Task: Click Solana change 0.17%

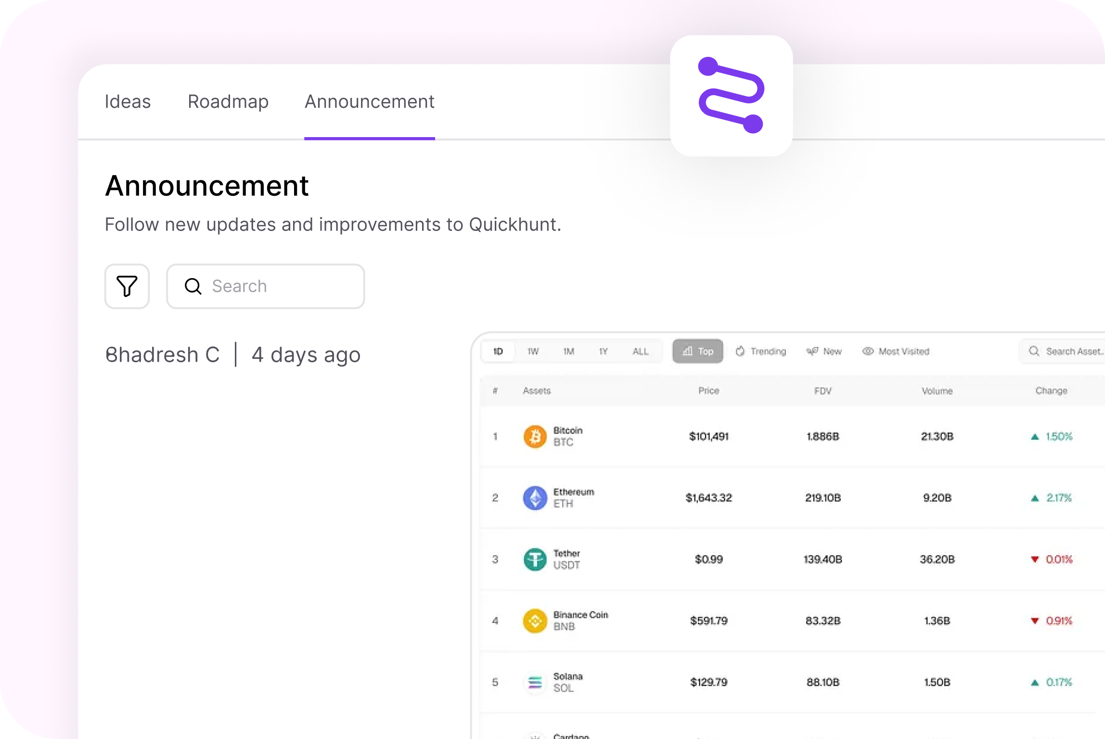Action: click(1059, 682)
